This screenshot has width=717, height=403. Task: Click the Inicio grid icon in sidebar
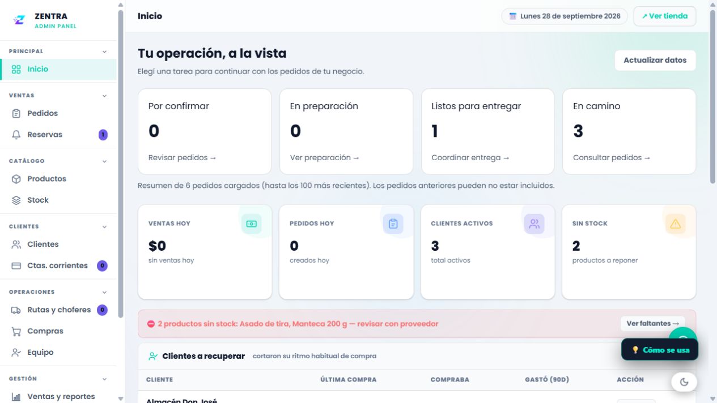(16, 69)
